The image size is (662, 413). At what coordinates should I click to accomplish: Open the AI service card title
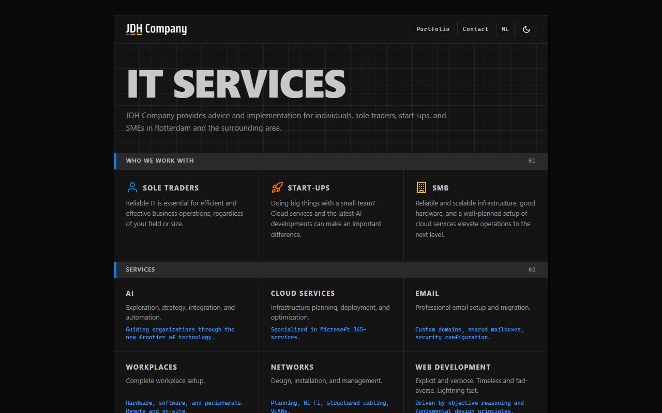tap(130, 293)
